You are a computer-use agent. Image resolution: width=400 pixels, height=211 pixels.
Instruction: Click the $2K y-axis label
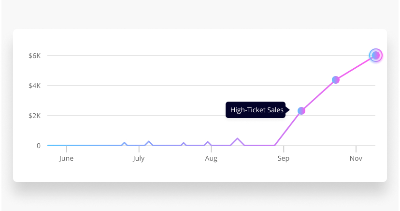(x=34, y=116)
